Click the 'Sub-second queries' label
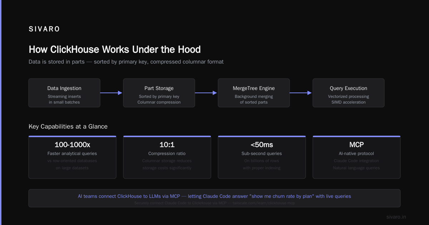 pos(262,154)
